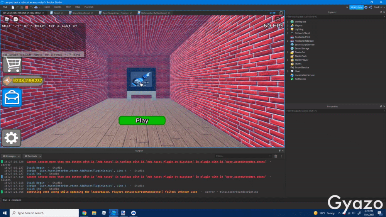Image resolution: width=386 pixels, height=217 pixels.
Task: Click the chat input bar in game
Action: pos(43,54)
